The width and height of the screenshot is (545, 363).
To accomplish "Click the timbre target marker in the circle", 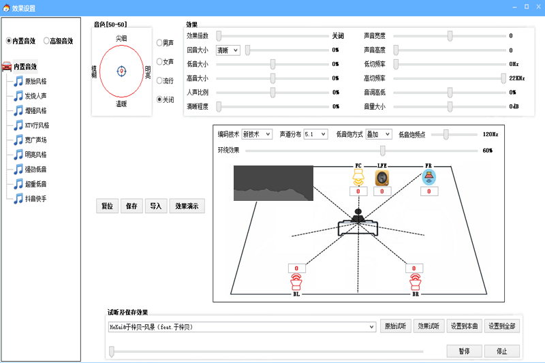I will click(121, 72).
